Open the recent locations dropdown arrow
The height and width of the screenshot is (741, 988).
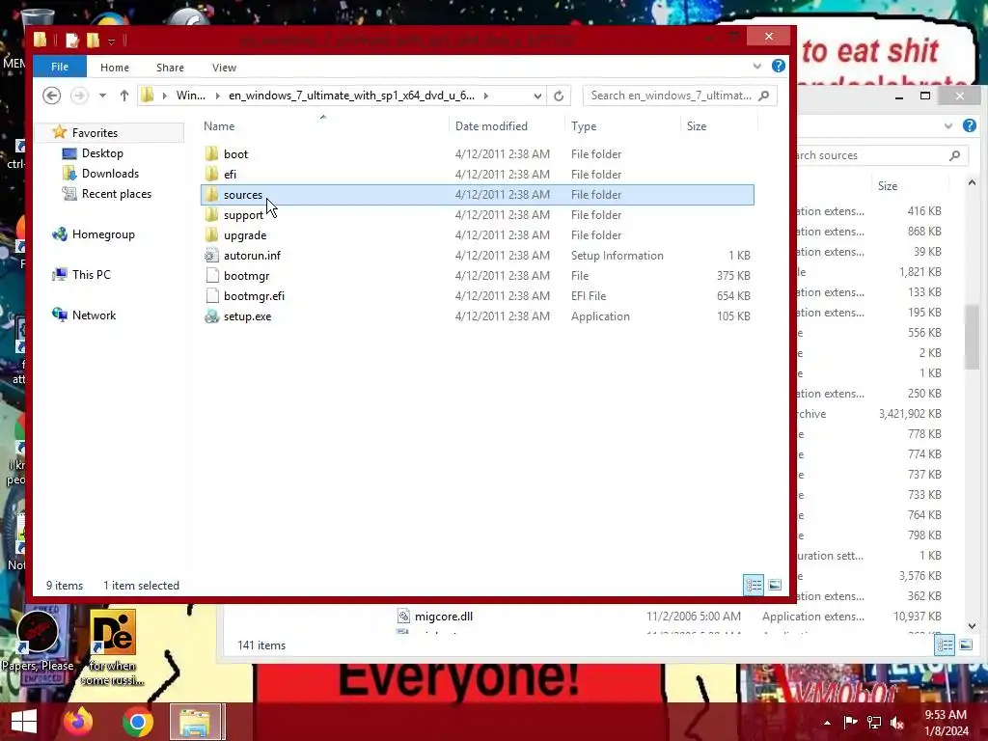pyautogui.click(x=102, y=96)
